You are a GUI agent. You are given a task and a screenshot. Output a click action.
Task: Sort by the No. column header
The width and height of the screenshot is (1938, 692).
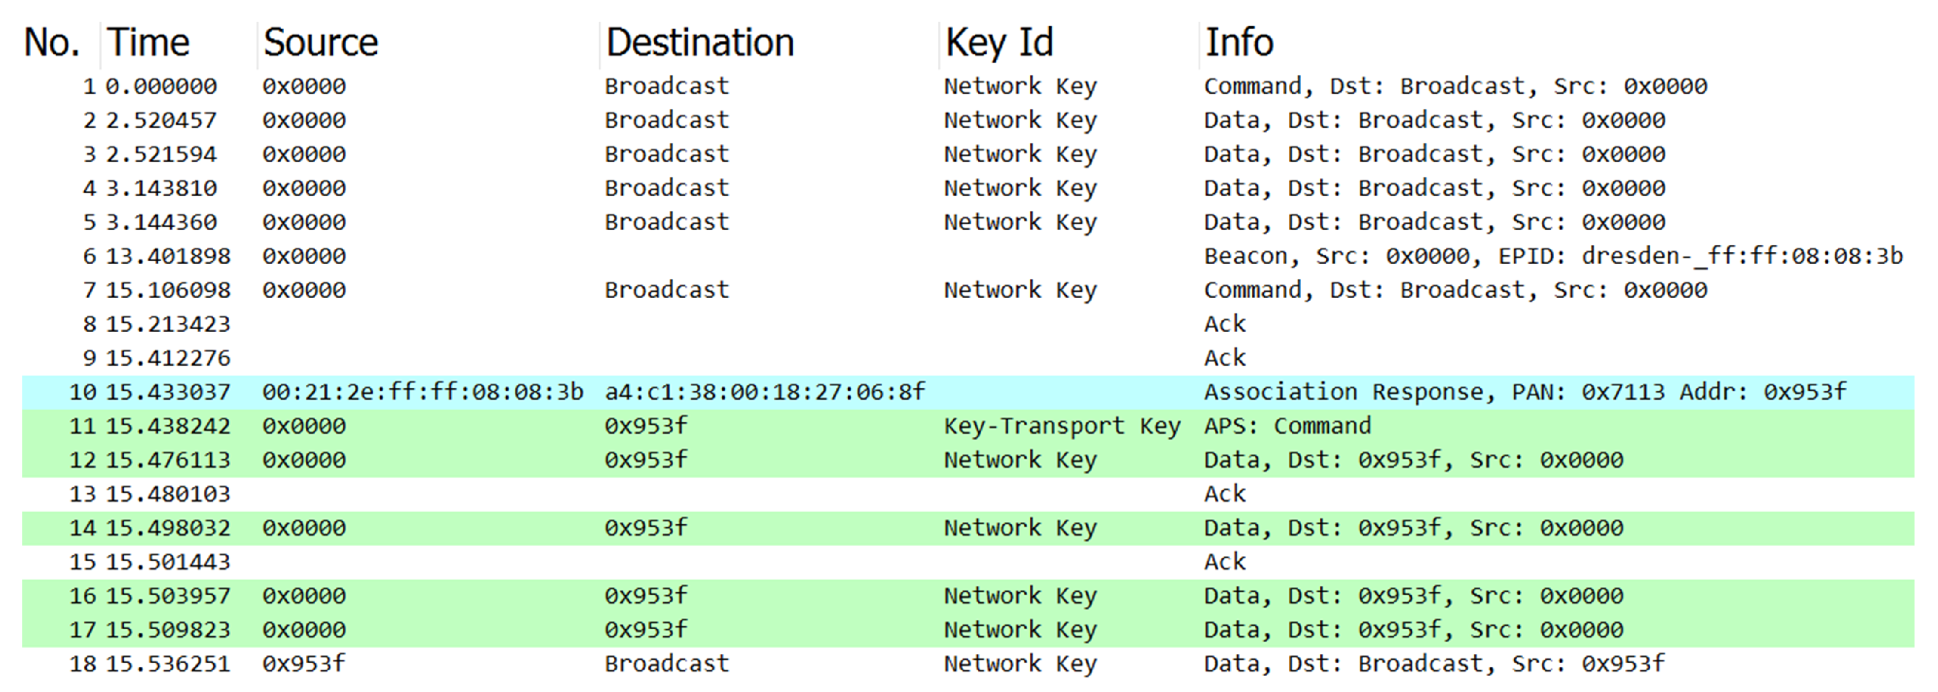coord(51,42)
